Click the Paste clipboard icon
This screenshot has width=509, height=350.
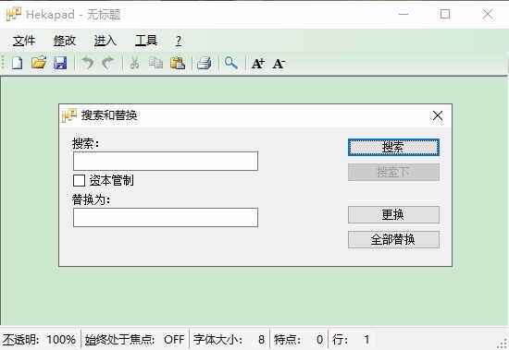(178, 63)
